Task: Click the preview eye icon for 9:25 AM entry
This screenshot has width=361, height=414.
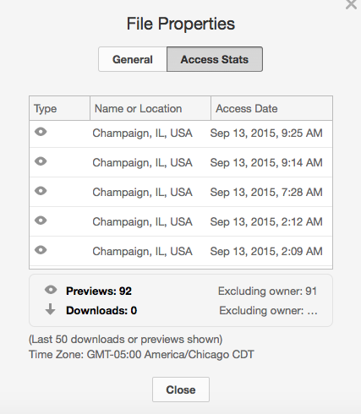Action: (x=41, y=132)
